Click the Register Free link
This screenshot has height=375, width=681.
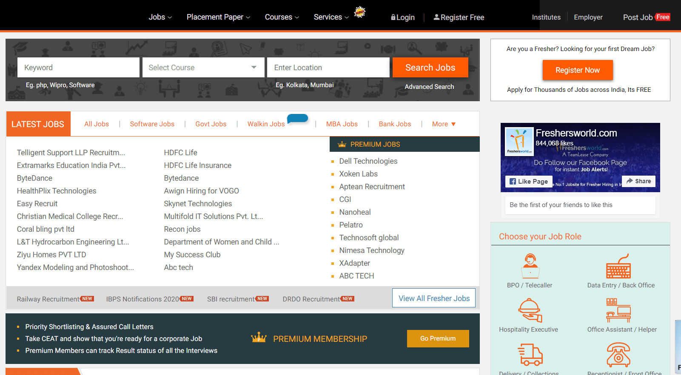(x=459, y=17)
